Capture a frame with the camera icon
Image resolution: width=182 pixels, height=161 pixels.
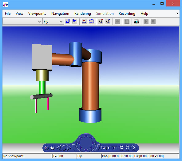coord(136,21)
